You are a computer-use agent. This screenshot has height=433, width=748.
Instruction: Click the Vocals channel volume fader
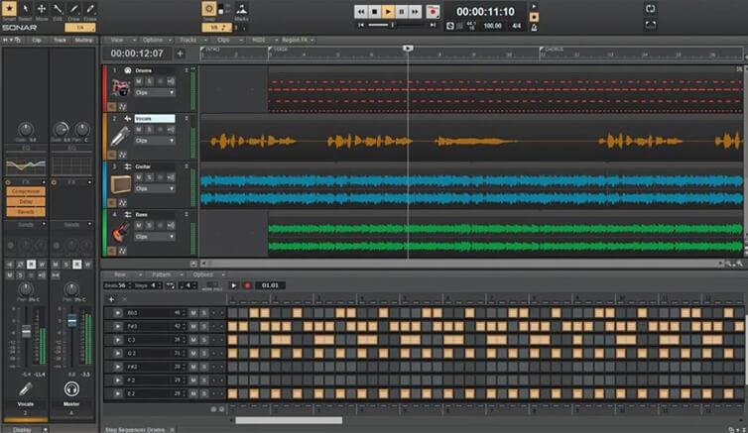click(25, 332)
